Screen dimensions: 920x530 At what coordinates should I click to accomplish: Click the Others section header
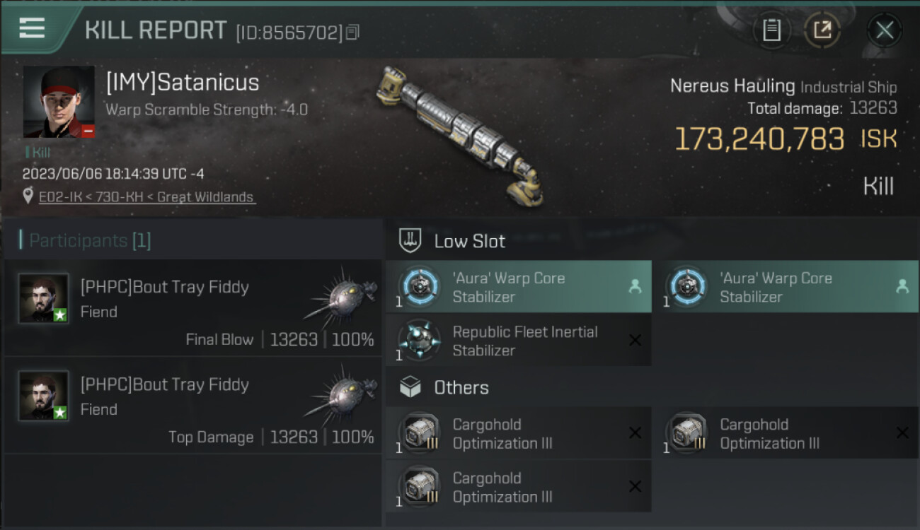[x=461, y=387]
